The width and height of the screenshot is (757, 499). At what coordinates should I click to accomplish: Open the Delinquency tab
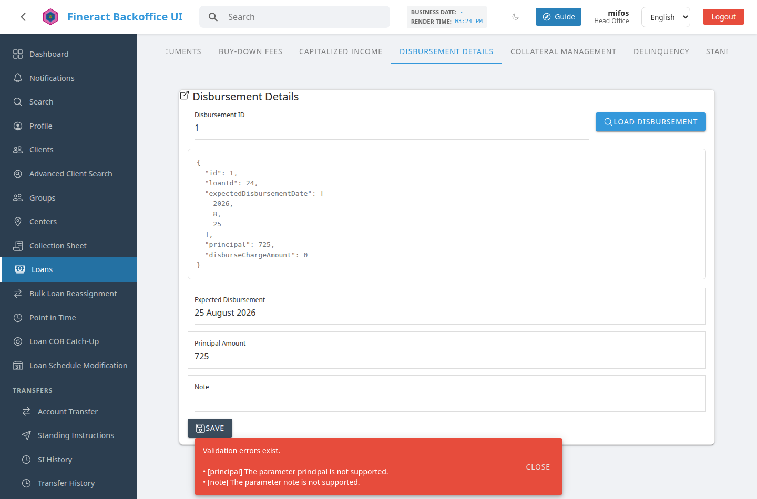coord(661,51)
